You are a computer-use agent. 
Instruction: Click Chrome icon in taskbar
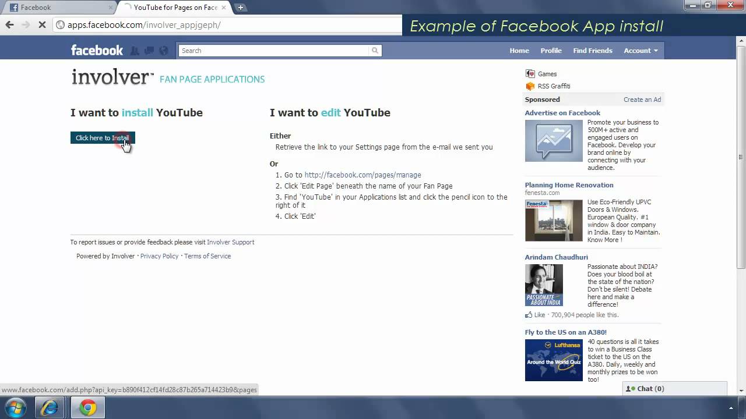[88, 408]
